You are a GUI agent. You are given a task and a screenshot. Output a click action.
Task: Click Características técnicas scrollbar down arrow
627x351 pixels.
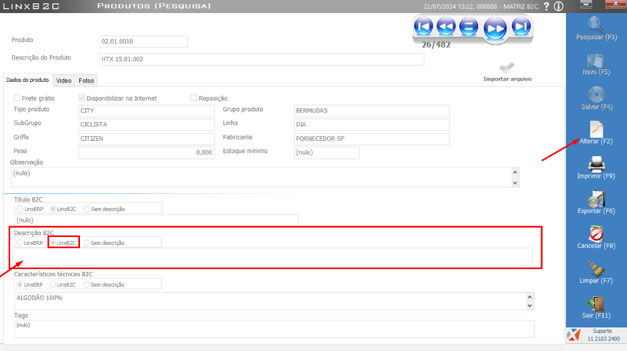[530, 306]
